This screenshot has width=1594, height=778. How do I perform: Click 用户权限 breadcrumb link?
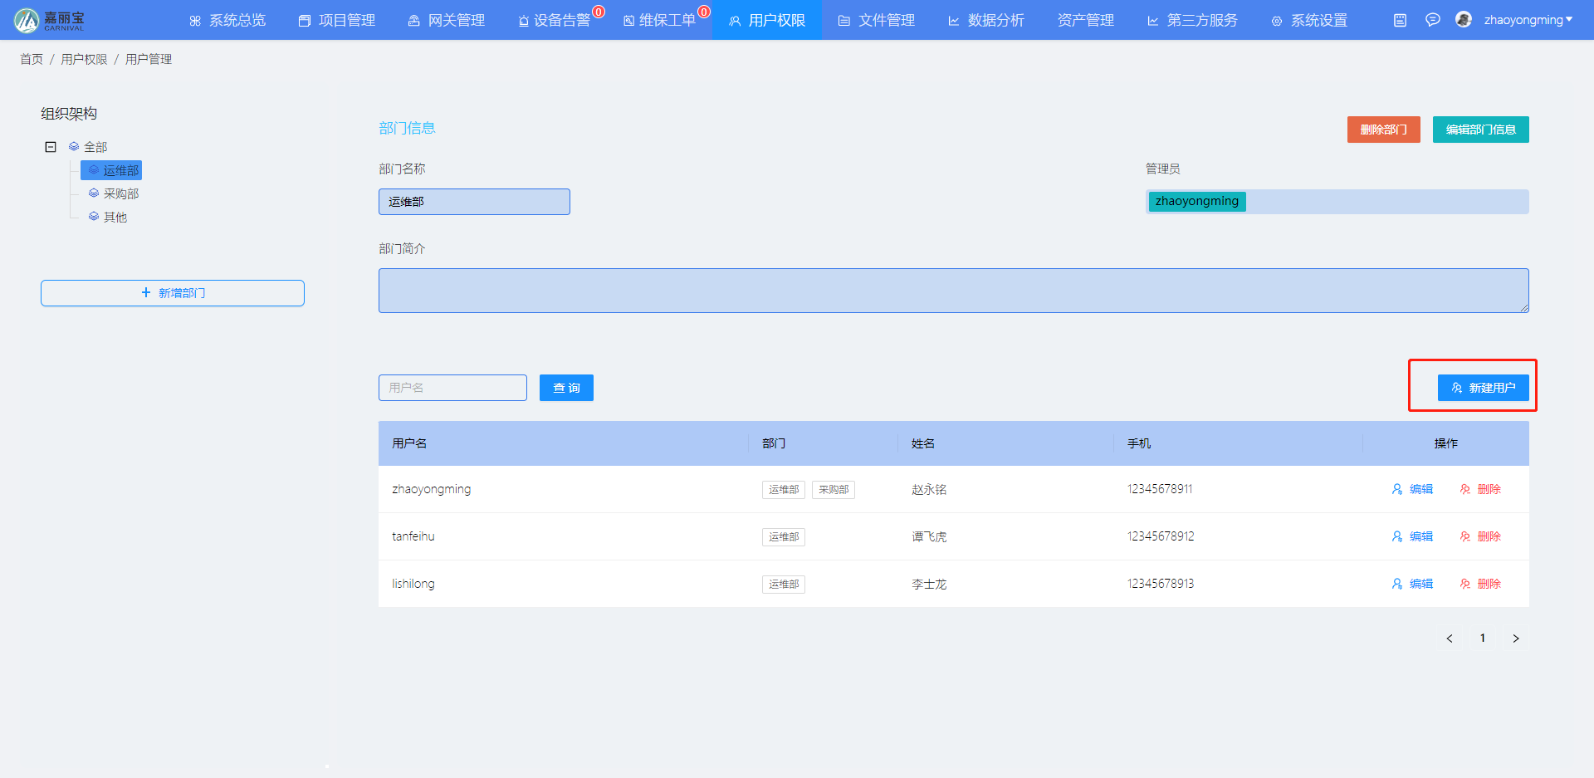[x=84, y=59]
